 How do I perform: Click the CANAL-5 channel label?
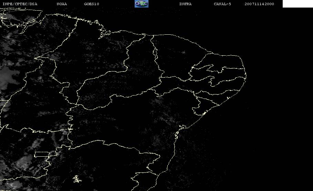pyautogui.click(x=222, y=4)
